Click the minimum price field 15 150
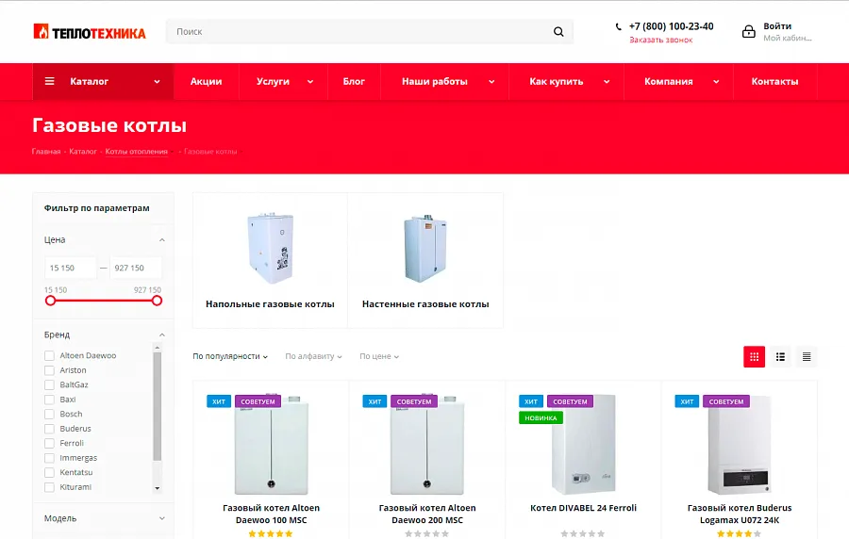This screenshot has height=539, width=849. click(71, 269)
